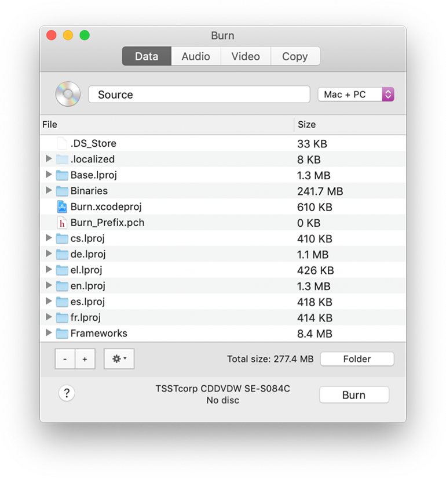Click the Binaries folder icon
This screenshot has height=478, width=446.
coord(62,191)
